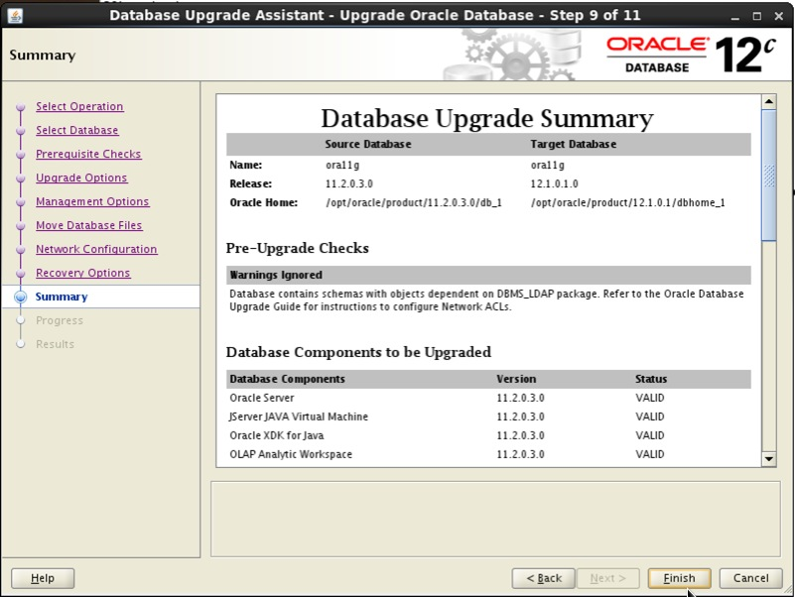
Task: Click the Release: row label
Action: [x=250, y=184]
